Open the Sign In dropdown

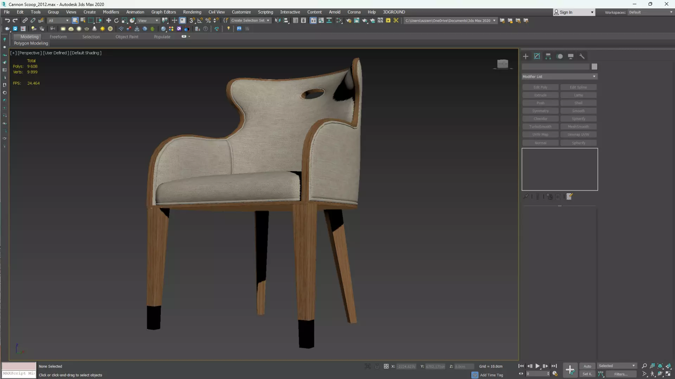click(574, 12)
